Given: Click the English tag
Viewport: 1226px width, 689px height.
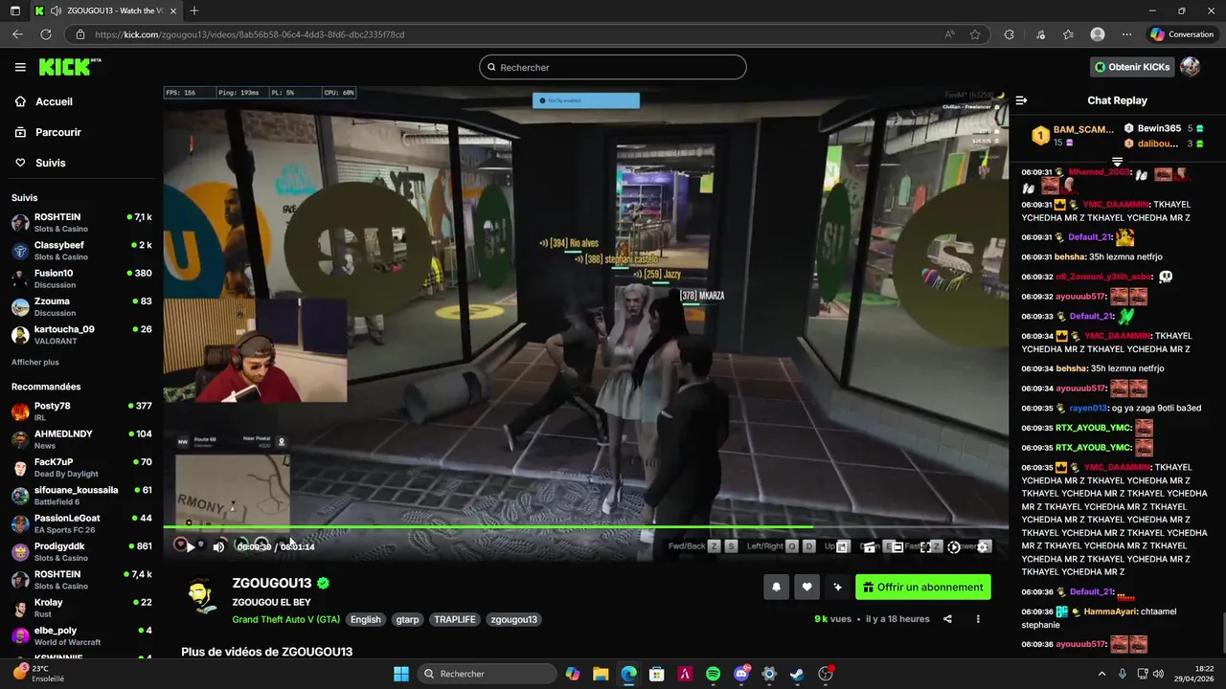Looking at the screenshot, I should 365,619.
